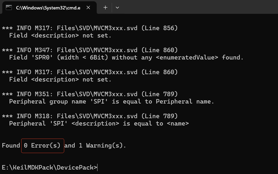
Task: Expand the new tab profile dropdown
Action: [x=117, y=8]
